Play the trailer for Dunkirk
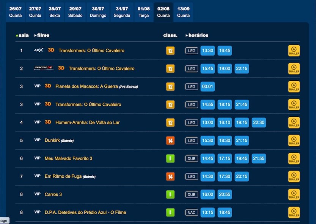 (x=294, y=140)
